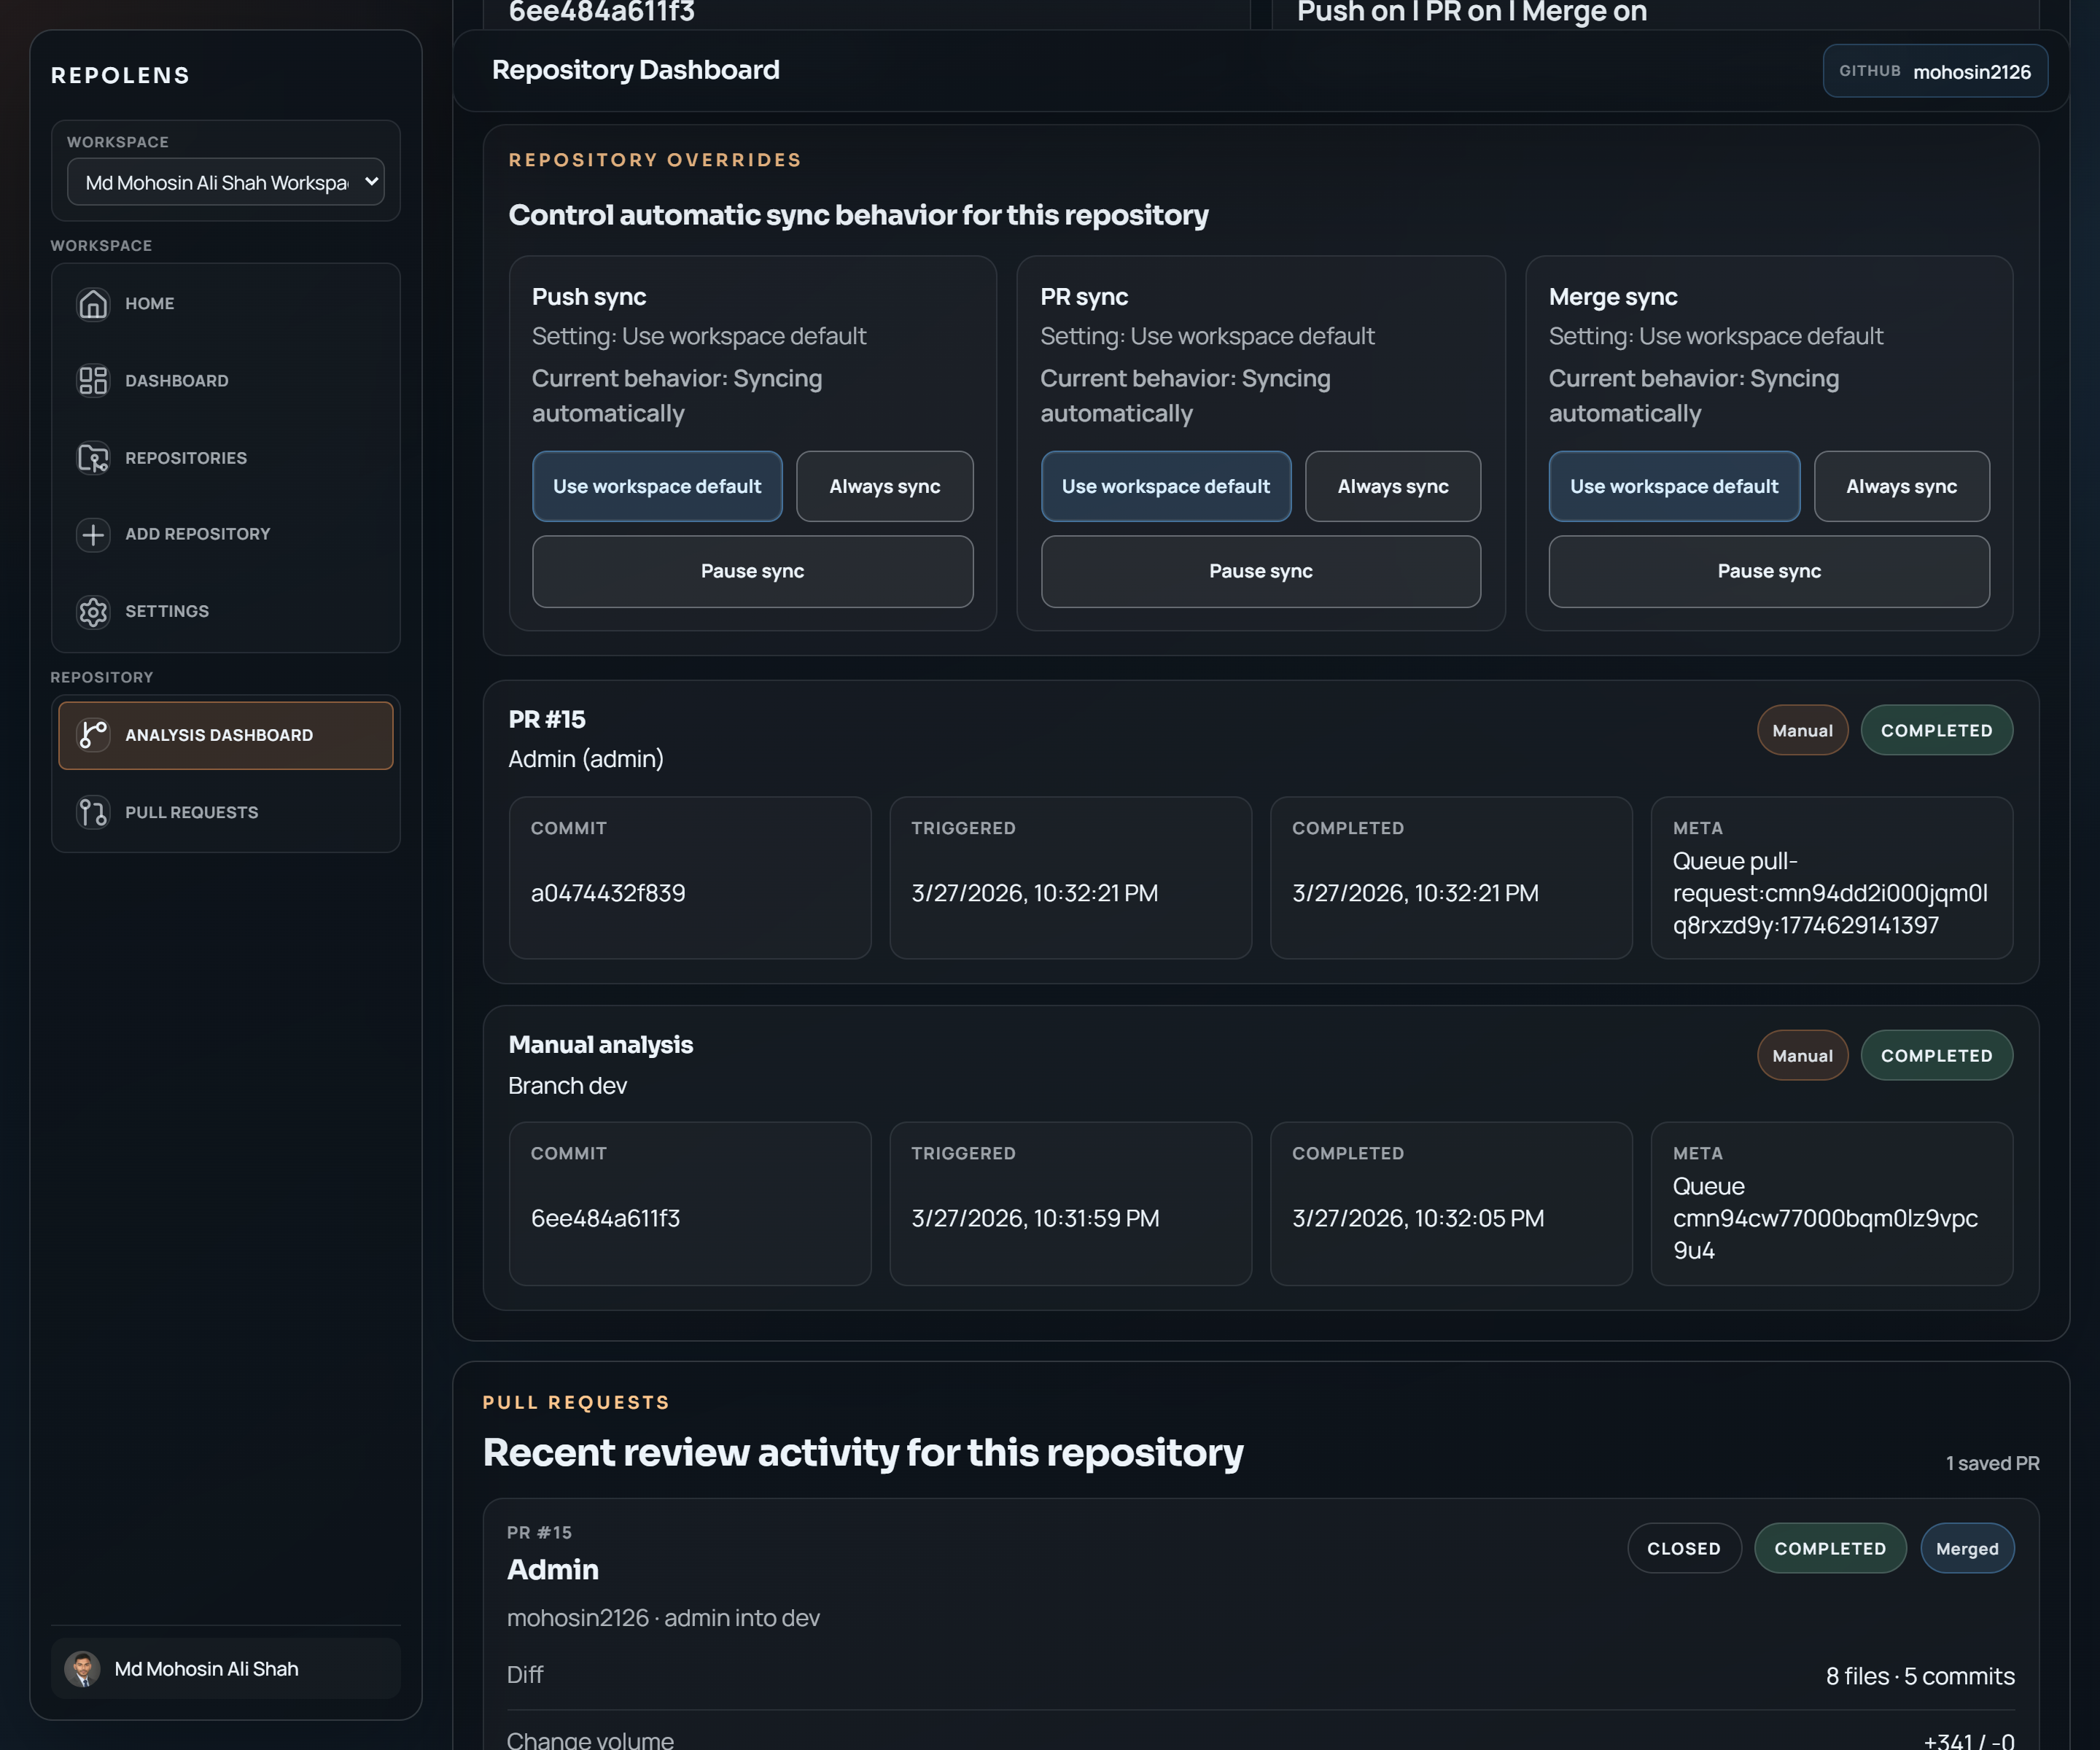The height and width of the screenshot is (1750, 2100).
Task: Open Home from the sidebar icon
Action: pyautogui.click(x=93, y=304)
